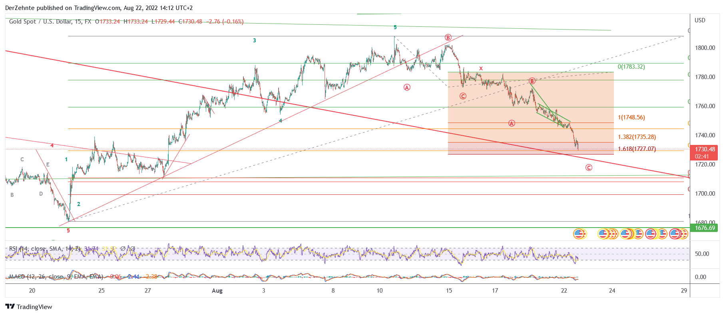Select the circled B wave label near the Aug 15 peak
Screen dimensions: 725x315
pyautogui.click(x=448, y=38)
